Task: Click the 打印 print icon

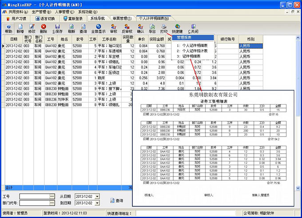Action: coord(164,28)
